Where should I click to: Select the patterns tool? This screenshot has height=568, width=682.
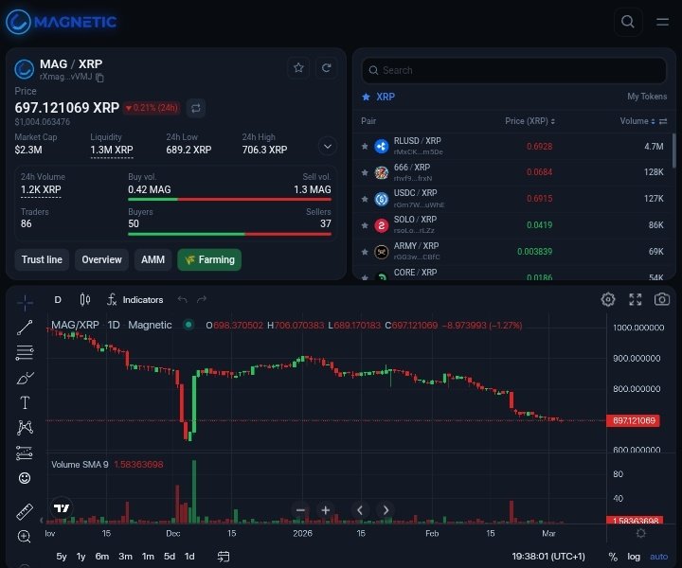[25, 428]
